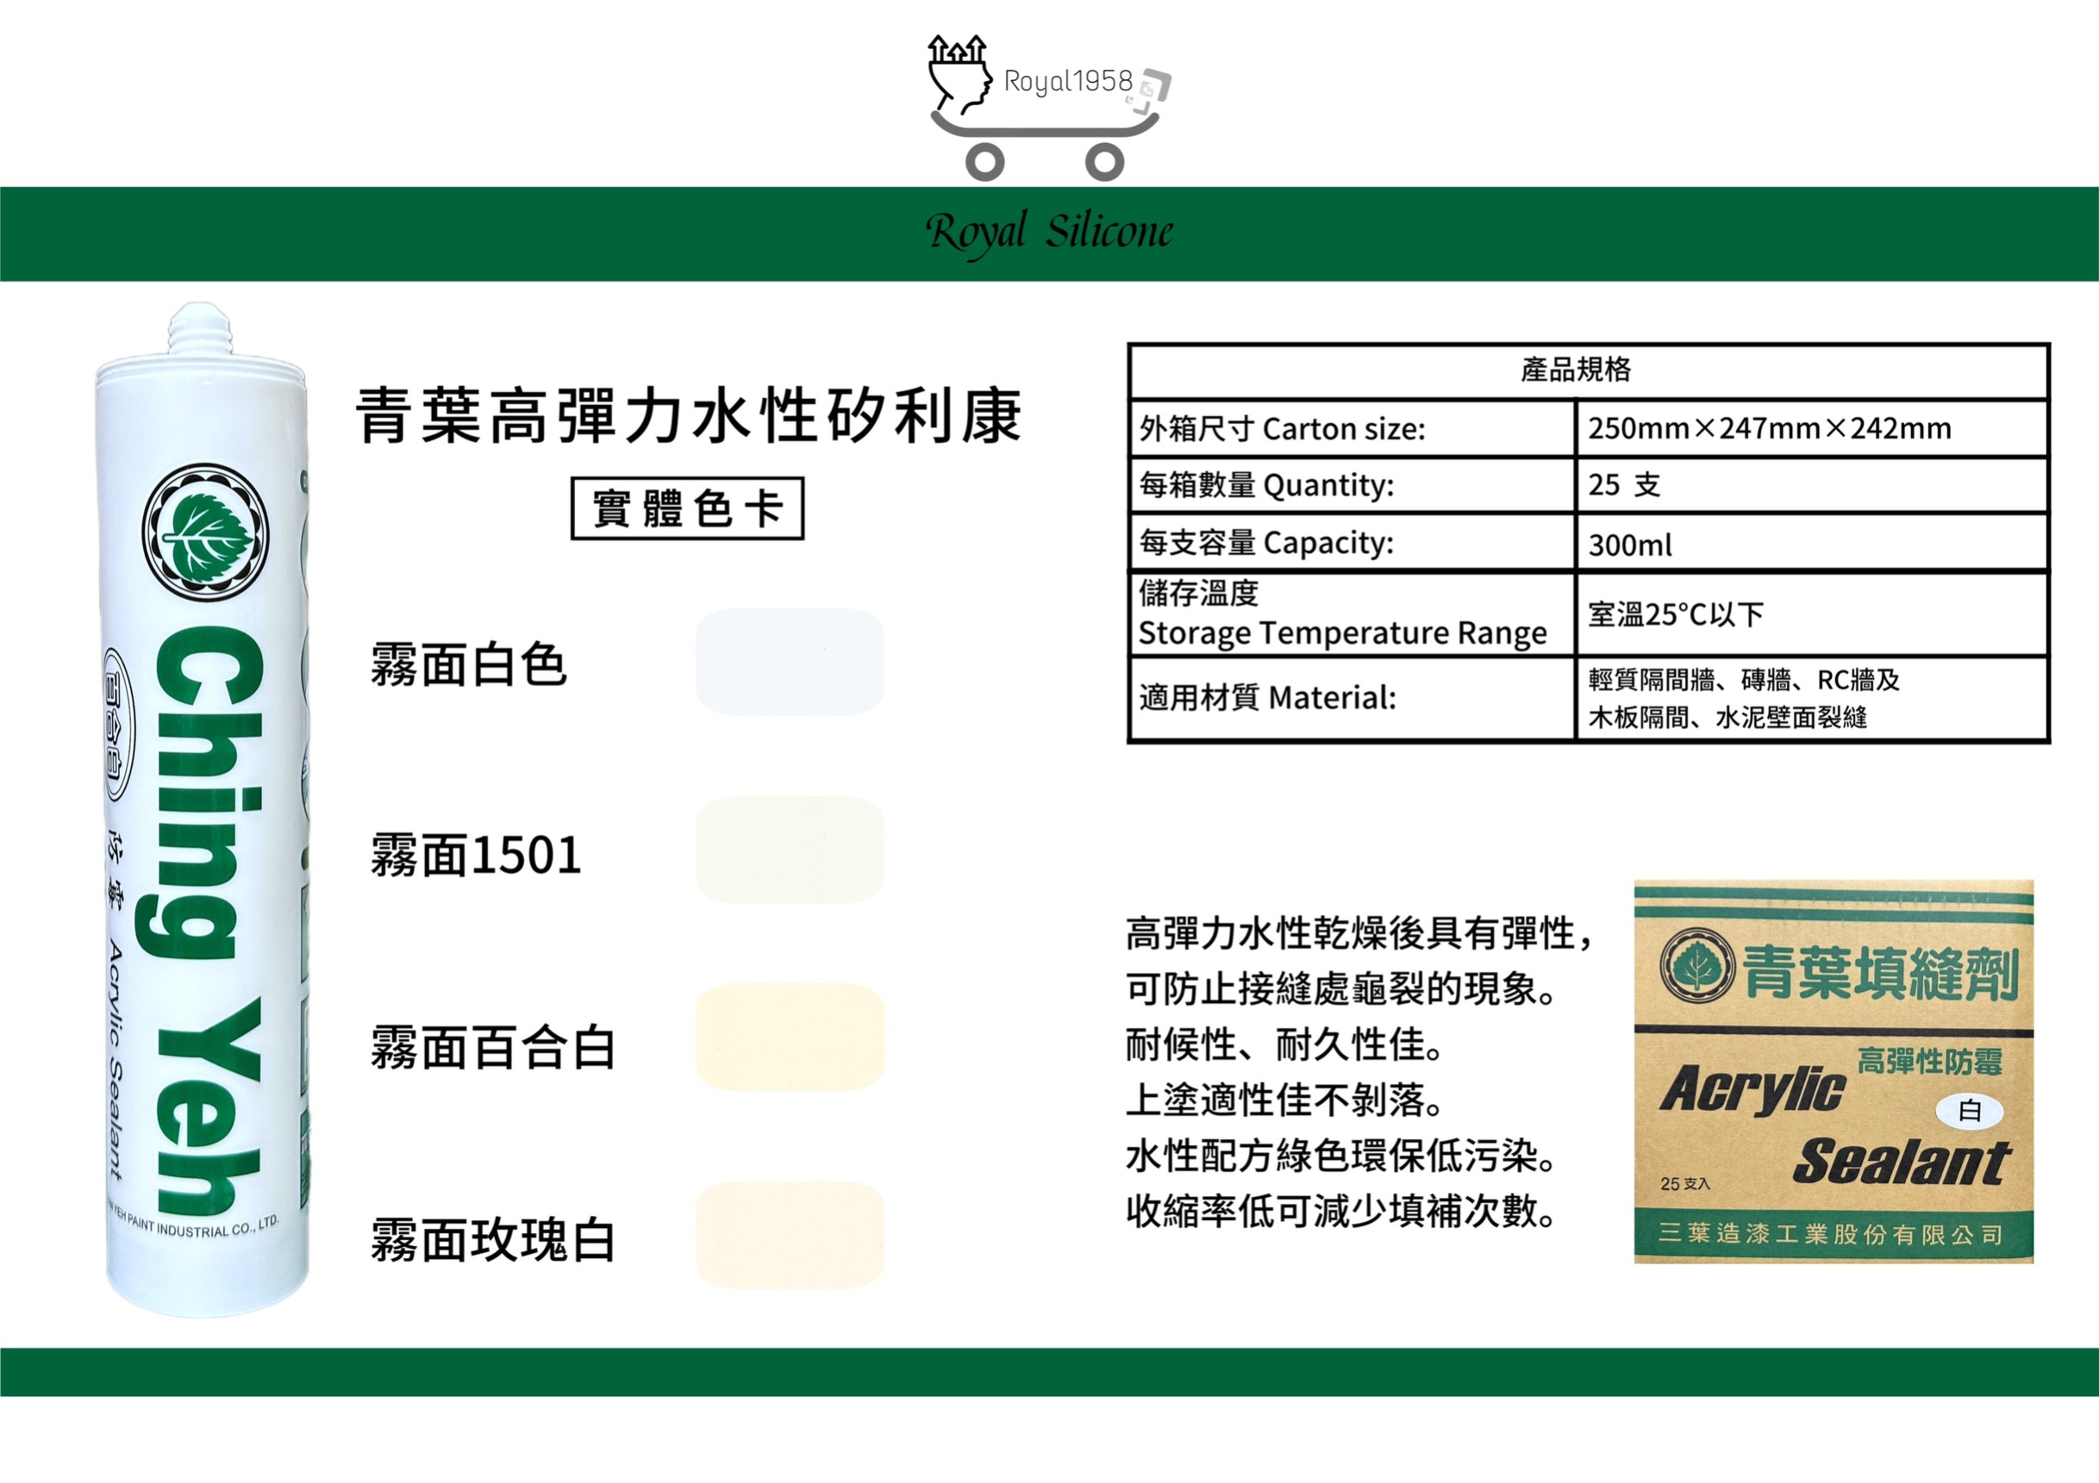
Task: Click the line 水性配方綠色環保低污染
Action: point(1341,1156)
